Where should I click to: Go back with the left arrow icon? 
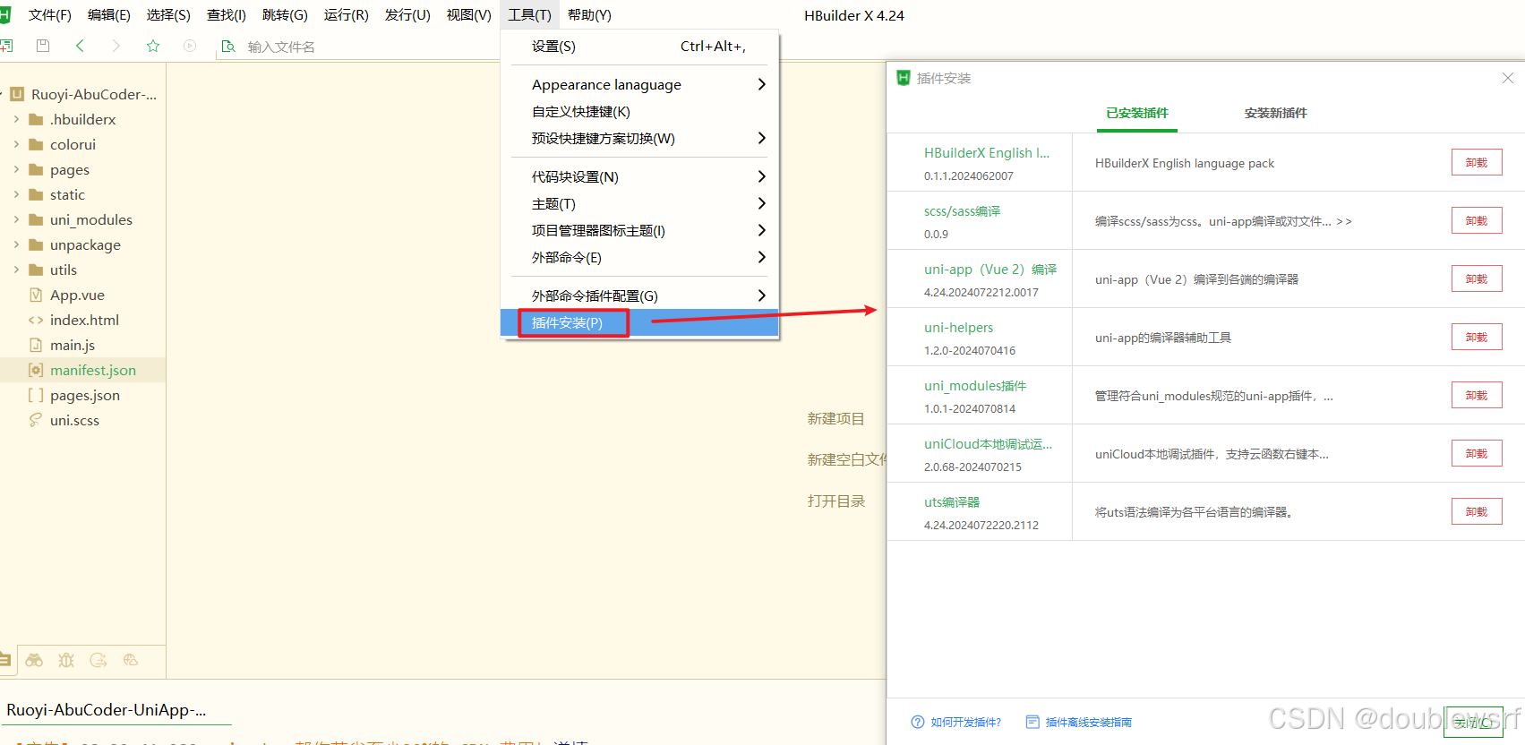[x=80, y=46]
